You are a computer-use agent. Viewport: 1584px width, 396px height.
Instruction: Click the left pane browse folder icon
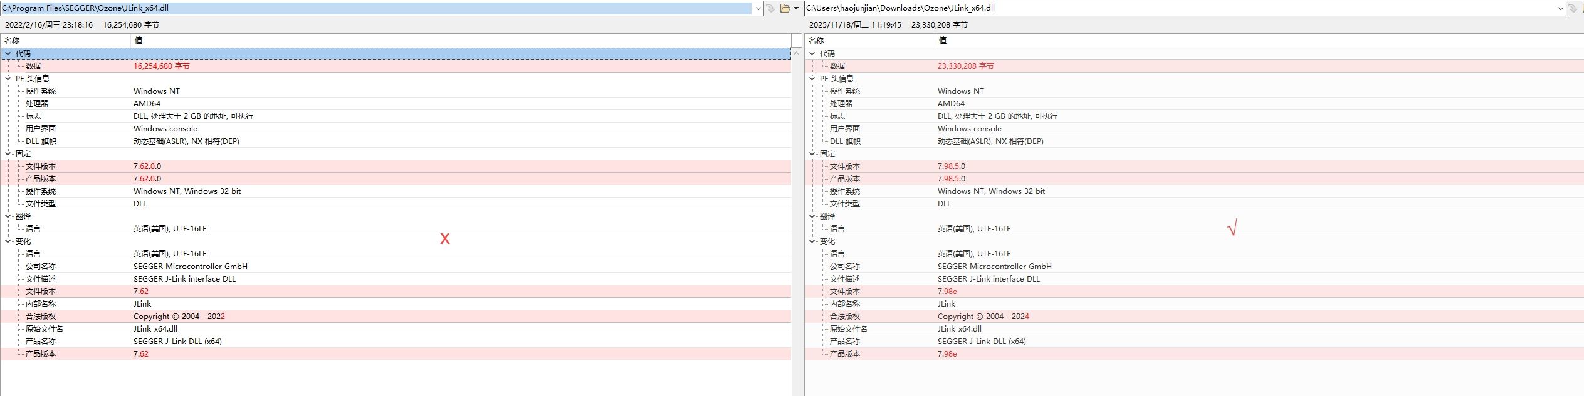785,8
